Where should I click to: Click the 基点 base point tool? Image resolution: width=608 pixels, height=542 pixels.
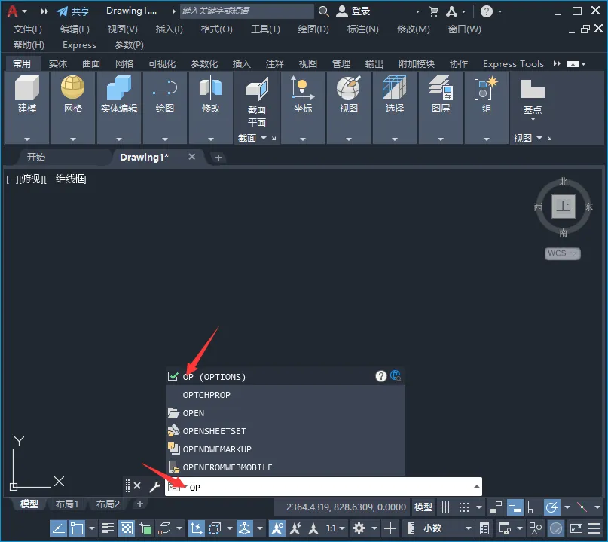click(x=533, y=98)
